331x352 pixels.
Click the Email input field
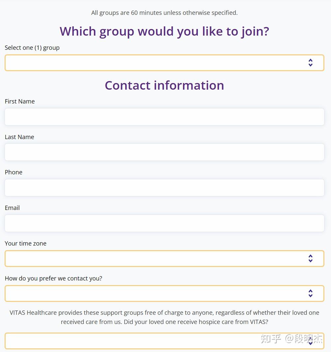164,223
